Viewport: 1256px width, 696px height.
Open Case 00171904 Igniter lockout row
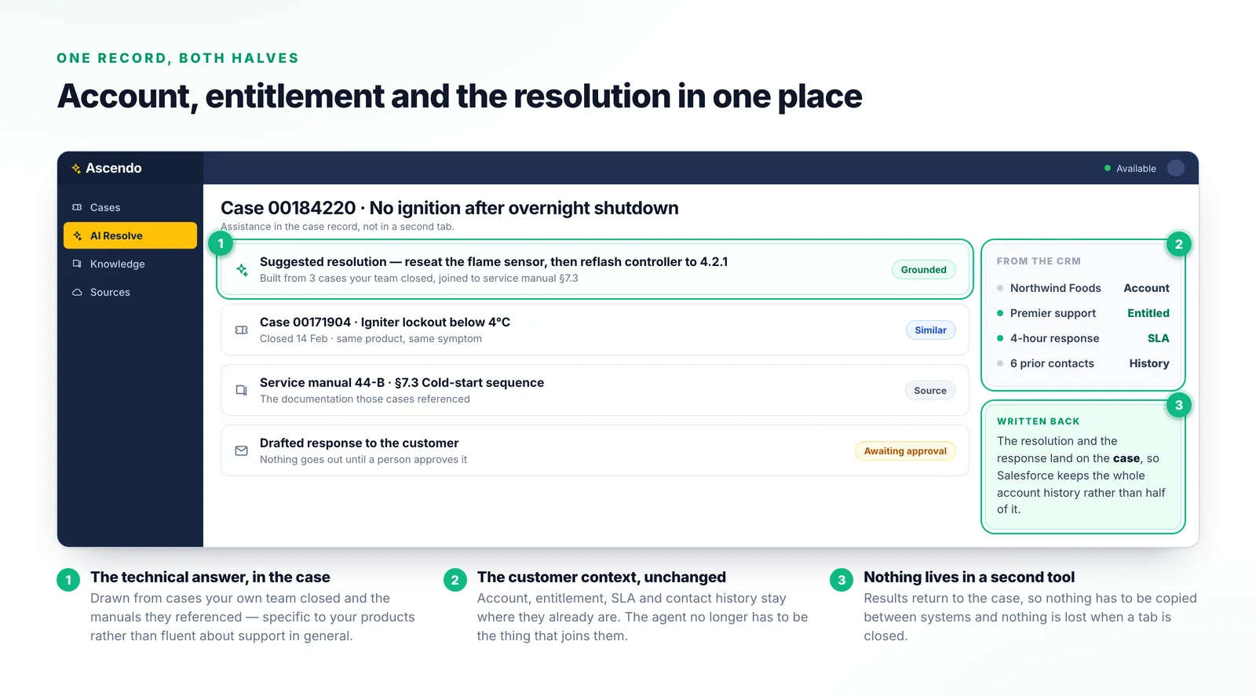tap(595, 330)
